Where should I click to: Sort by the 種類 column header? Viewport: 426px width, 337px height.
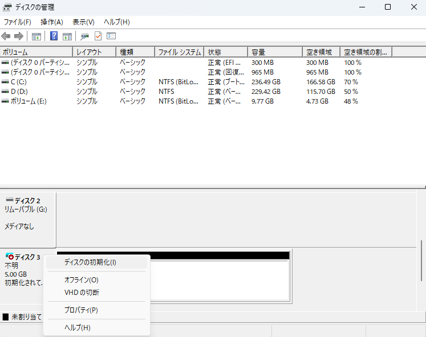(x=136, y=52)
